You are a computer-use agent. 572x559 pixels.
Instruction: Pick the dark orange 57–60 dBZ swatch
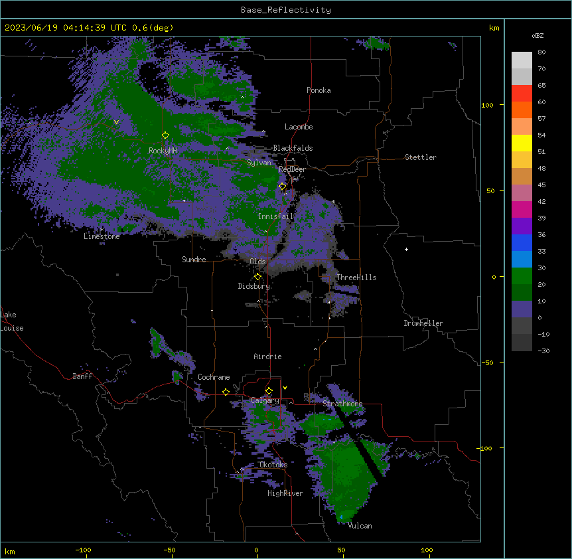click(522, 110)
